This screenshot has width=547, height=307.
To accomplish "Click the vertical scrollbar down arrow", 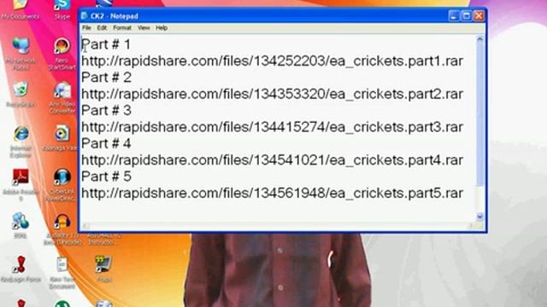I will point(479,217).
